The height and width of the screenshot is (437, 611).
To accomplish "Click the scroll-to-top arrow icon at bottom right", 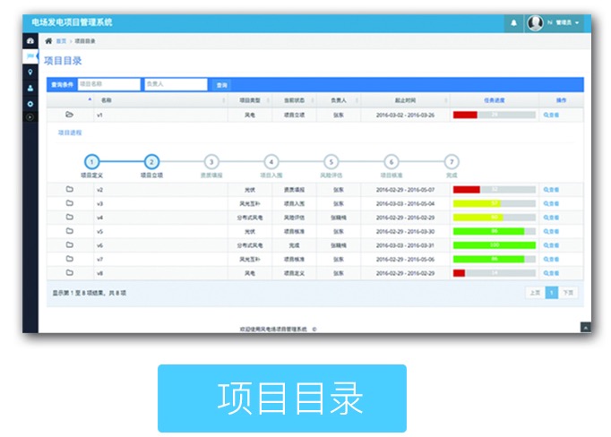I will point(586,327).
